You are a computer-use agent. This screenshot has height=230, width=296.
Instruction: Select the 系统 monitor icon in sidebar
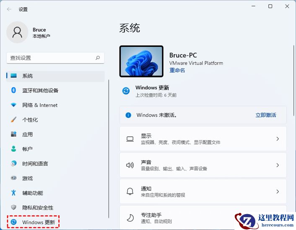[x=13, y=76]
